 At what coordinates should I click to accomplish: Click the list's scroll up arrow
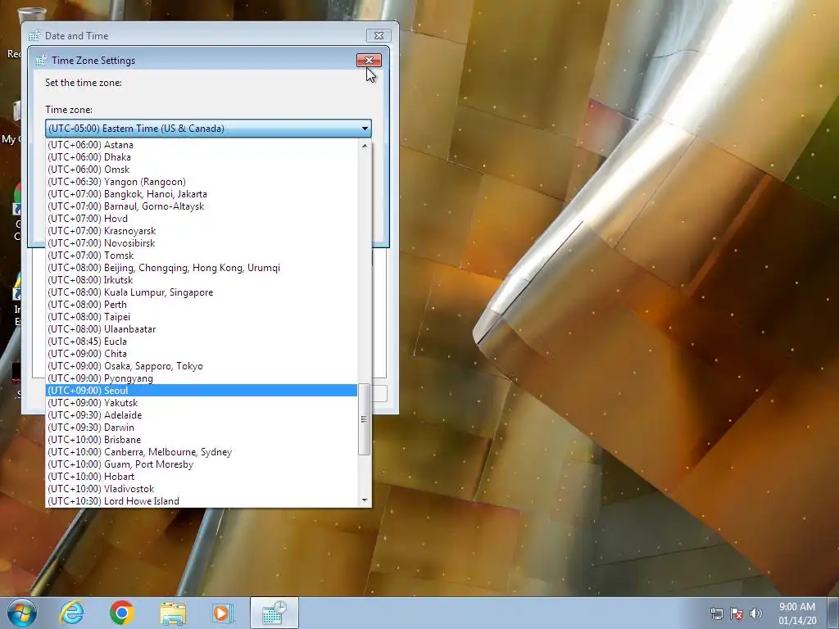coord(365,145)
